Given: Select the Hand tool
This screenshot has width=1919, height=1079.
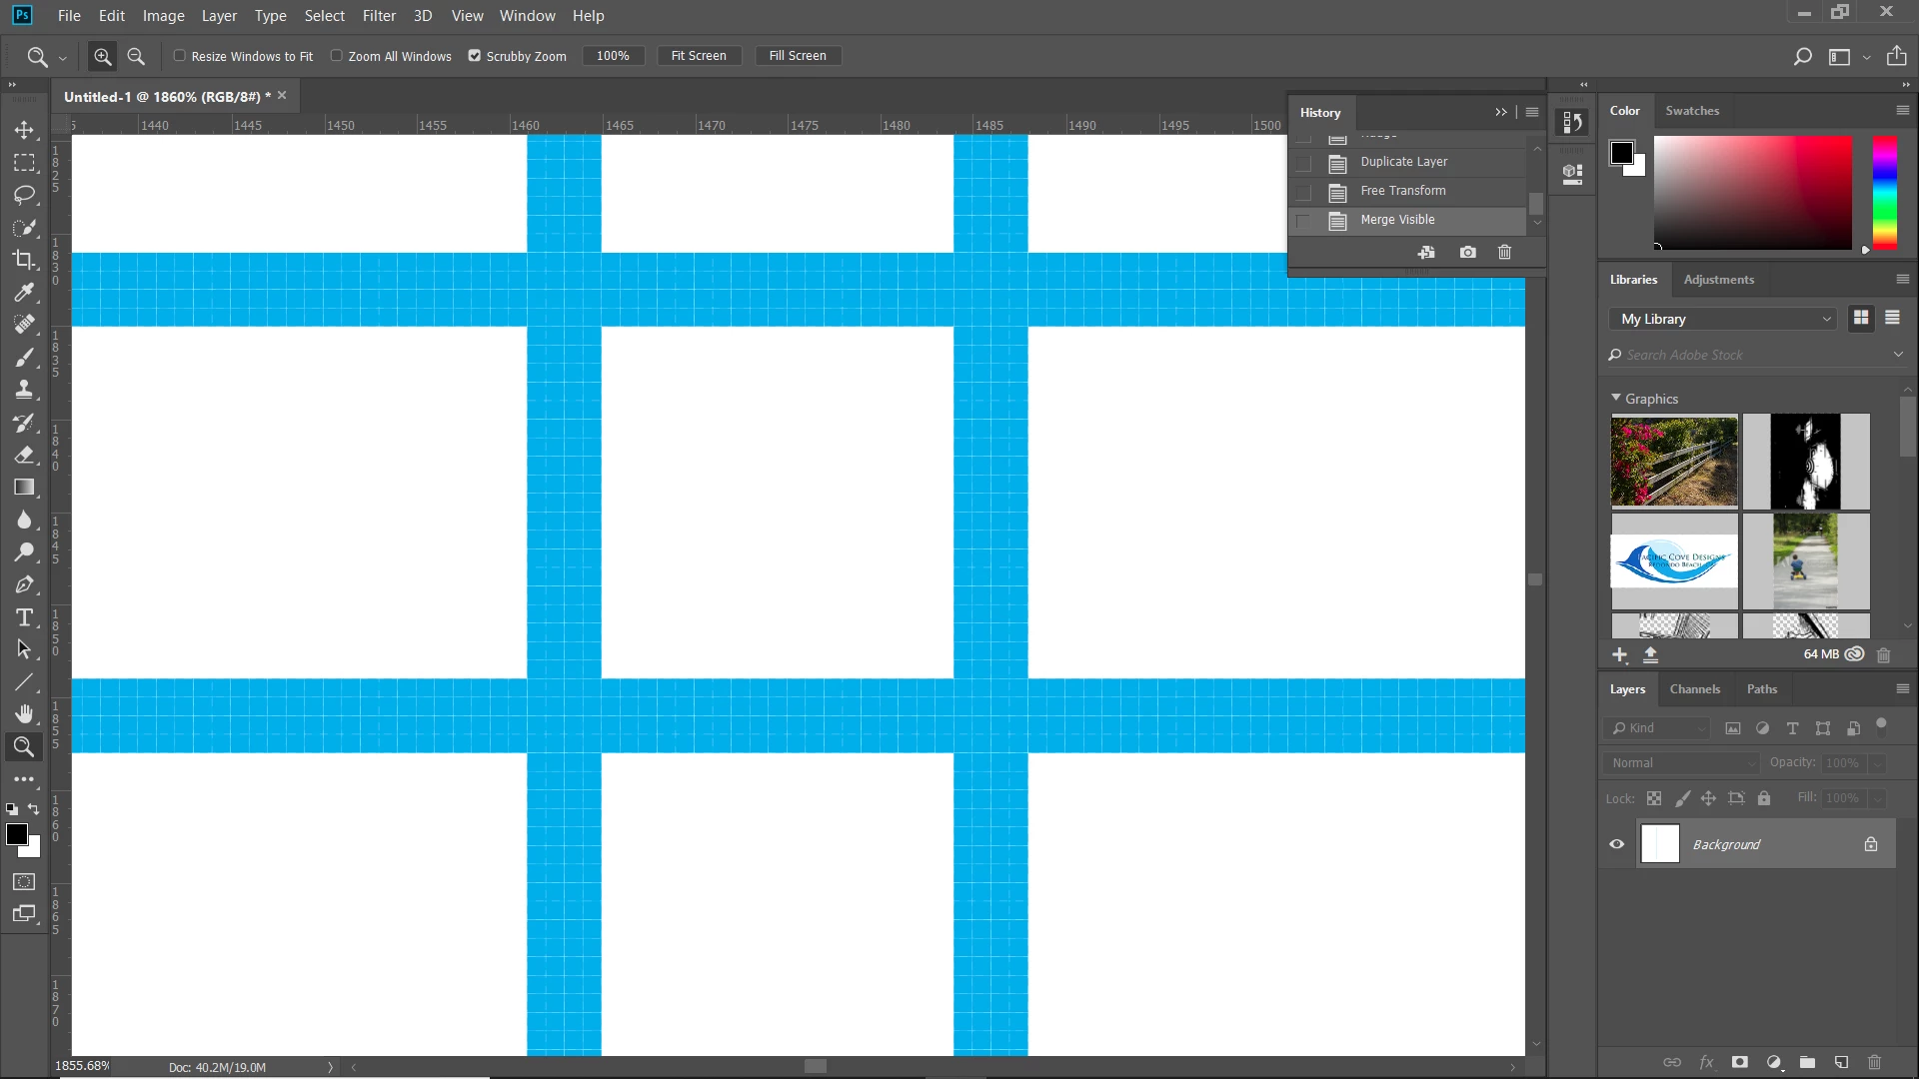Looking at the screenshot, I should tap(24, 713).
